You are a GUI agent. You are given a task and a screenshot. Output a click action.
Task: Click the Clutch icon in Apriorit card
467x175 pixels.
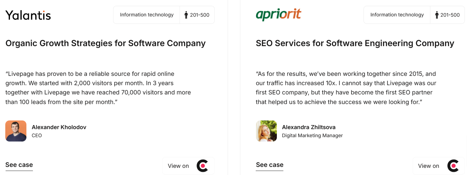(x=453, y=166)
